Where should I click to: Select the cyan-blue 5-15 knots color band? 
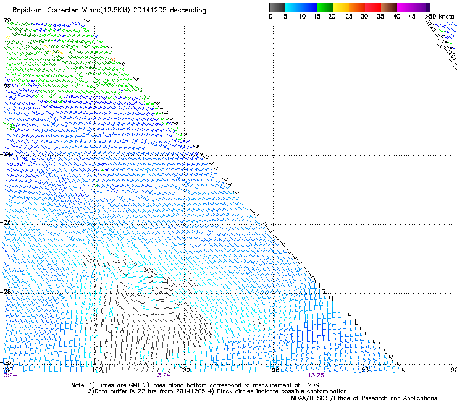[301, 7]
